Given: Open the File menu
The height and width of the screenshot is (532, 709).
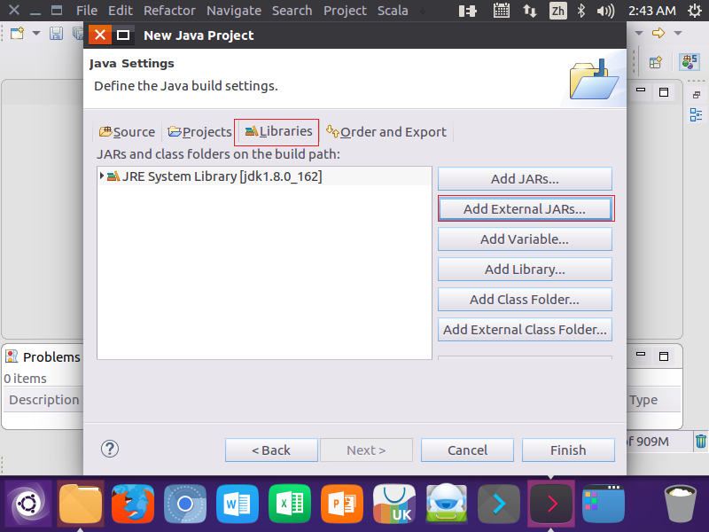Looking at the screenshot, I should pos(87,11).
